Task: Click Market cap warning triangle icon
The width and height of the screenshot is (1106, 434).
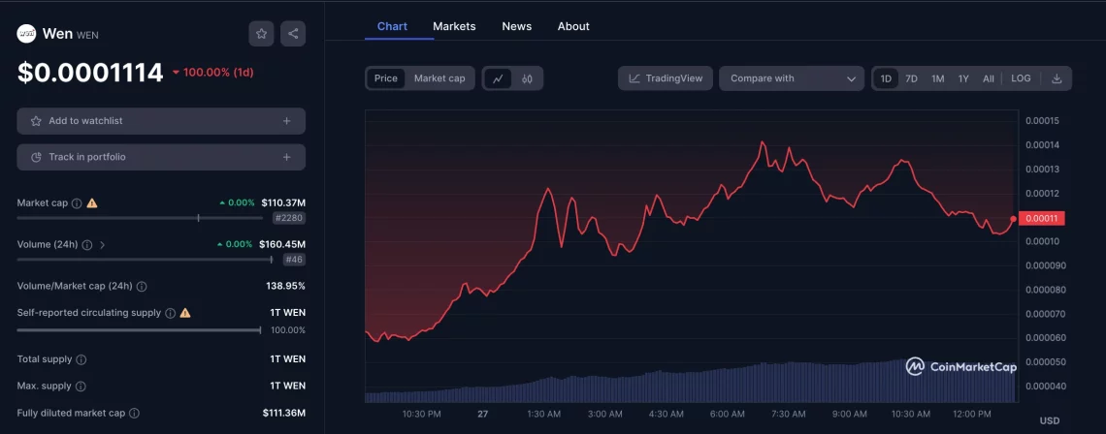Action: pos(92,202)
